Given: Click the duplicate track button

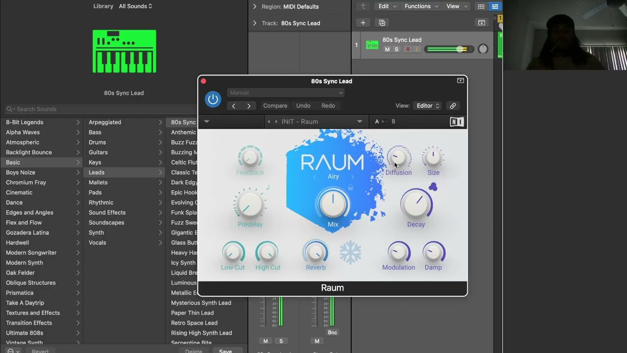Looking at the screenshot, I should click(x=382, y=23).
